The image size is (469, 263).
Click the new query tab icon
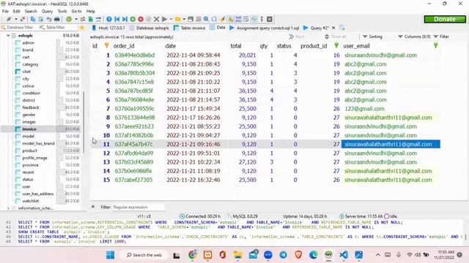coord(342,28)
